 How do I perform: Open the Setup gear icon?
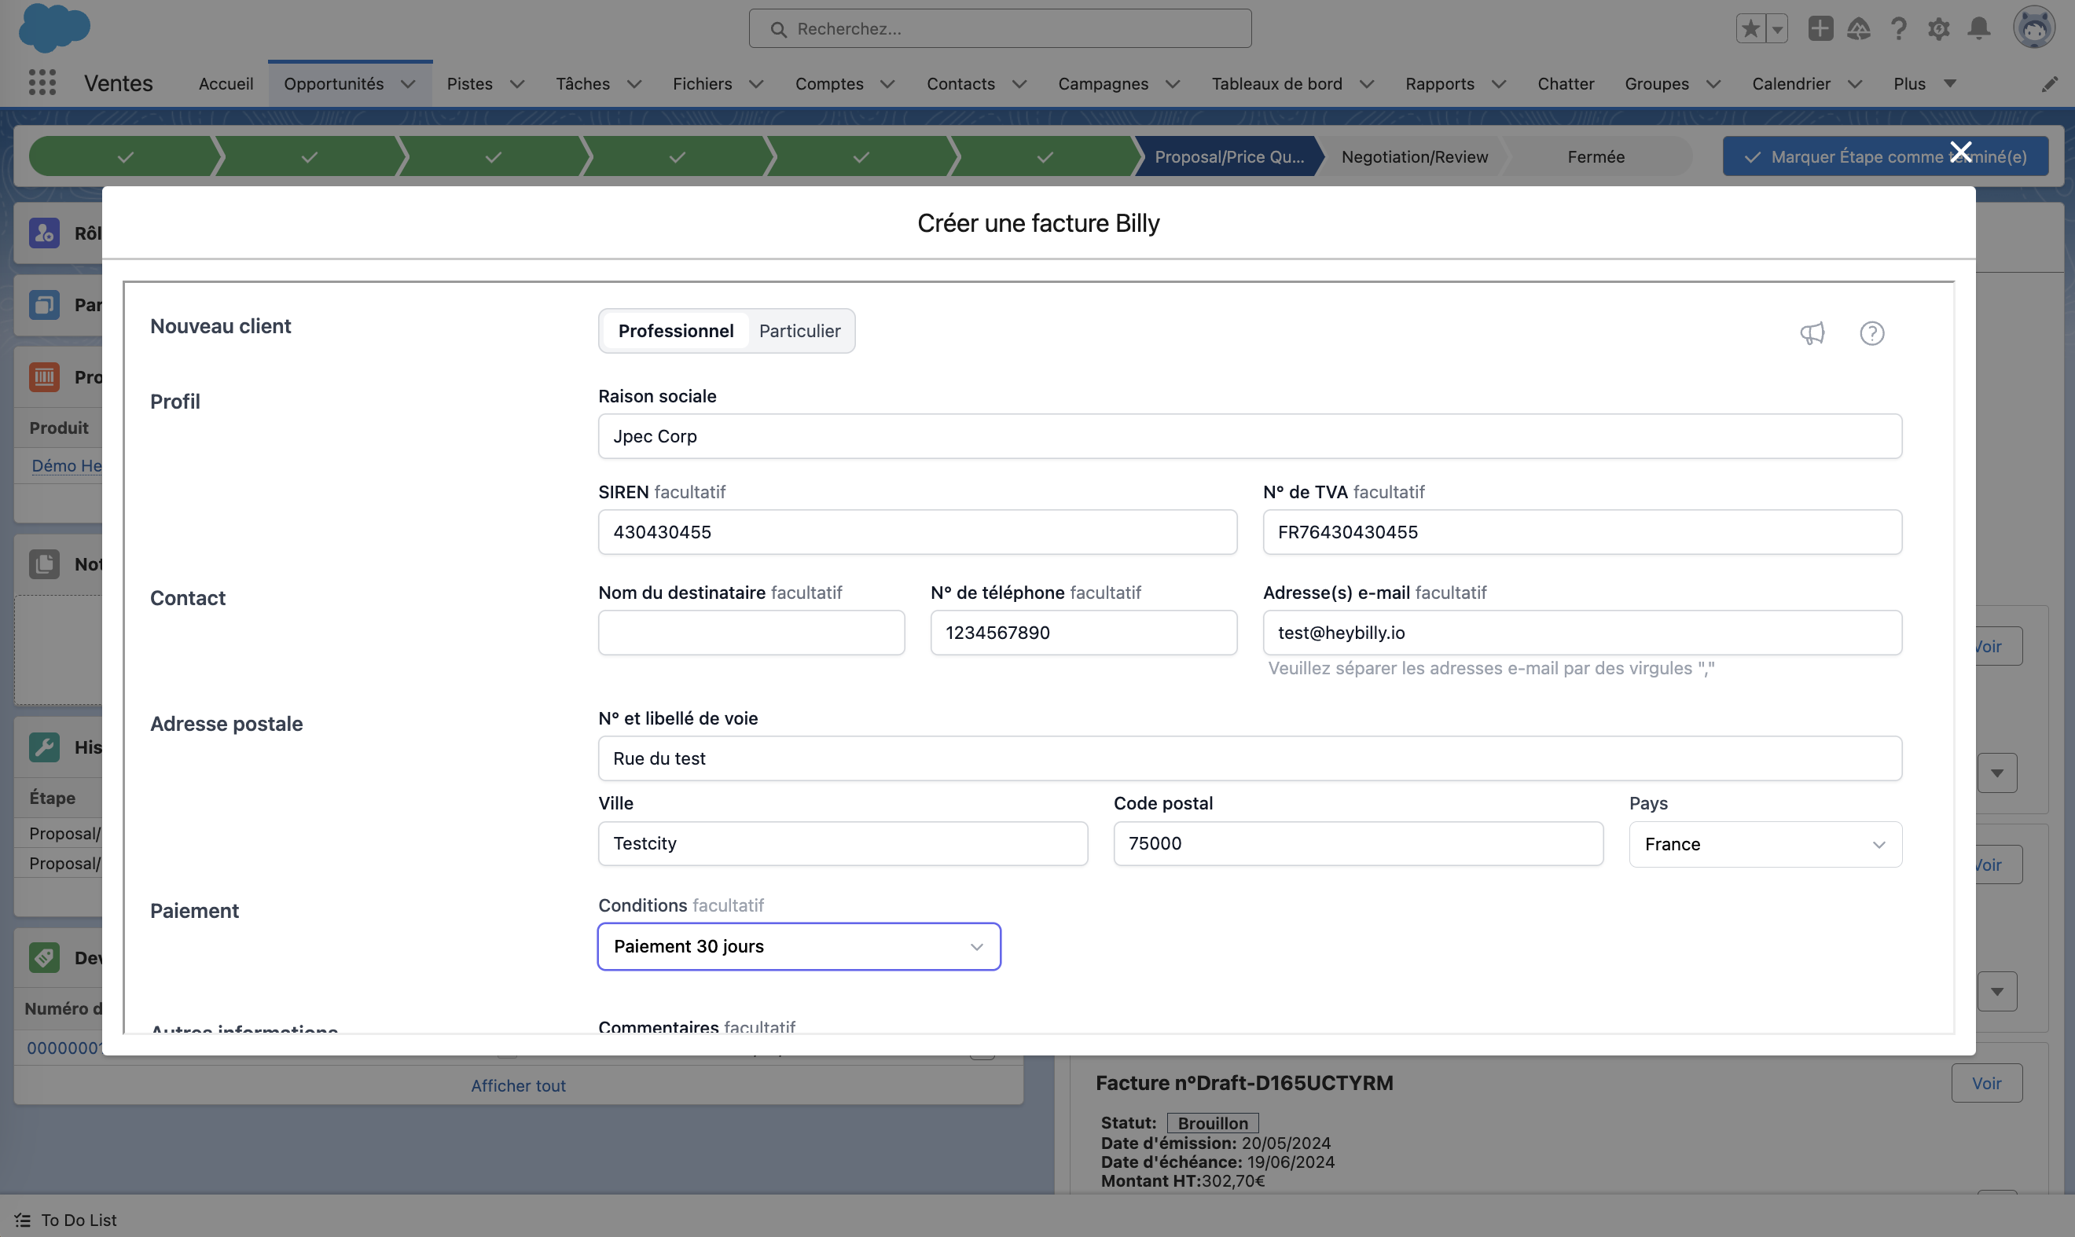tap(1938, 28)
